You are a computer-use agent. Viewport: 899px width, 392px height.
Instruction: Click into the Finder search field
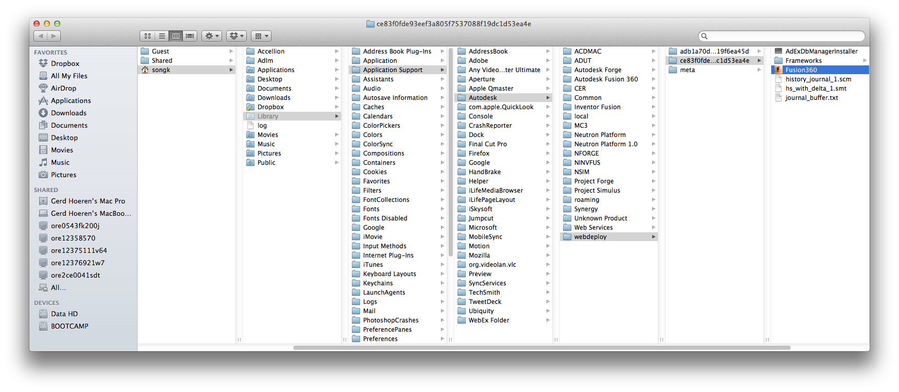pyautogui.click(x=782, y=36)
